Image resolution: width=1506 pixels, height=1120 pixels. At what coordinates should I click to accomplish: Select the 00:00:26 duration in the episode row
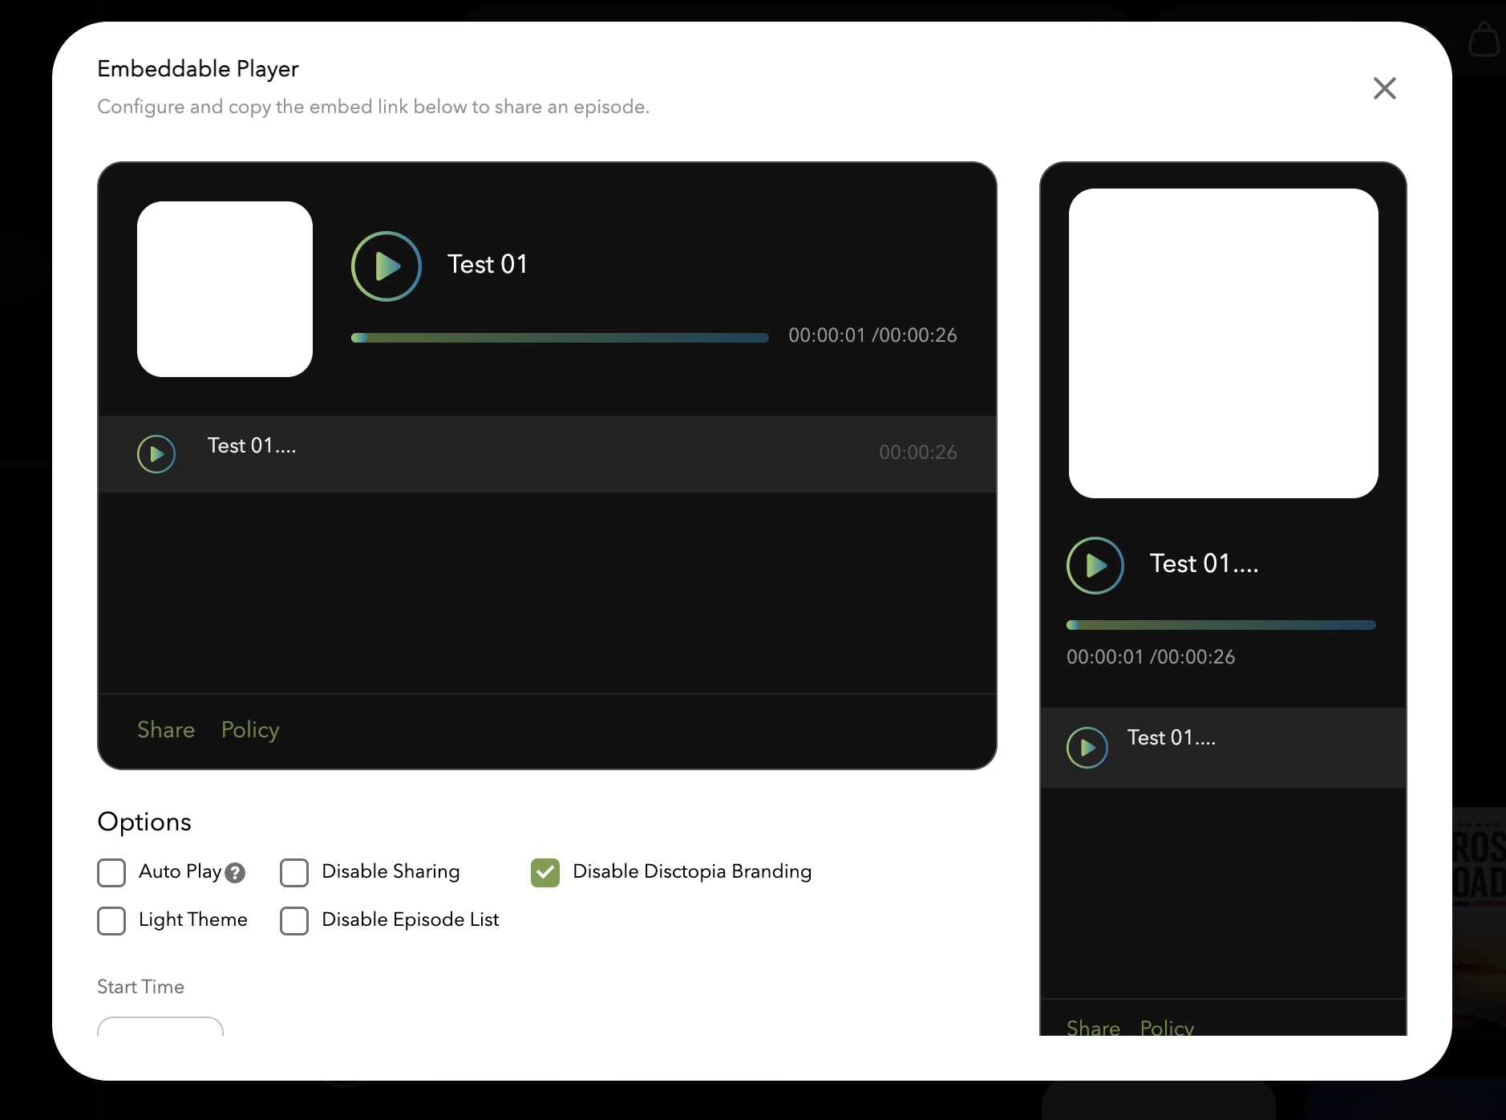(918, 452)
